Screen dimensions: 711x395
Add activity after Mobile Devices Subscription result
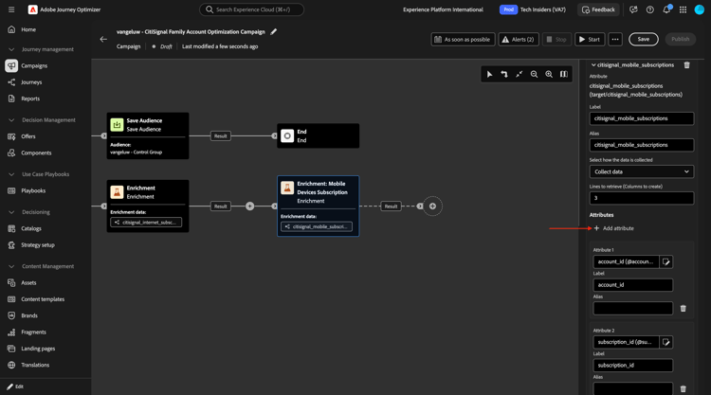[432, 206]
